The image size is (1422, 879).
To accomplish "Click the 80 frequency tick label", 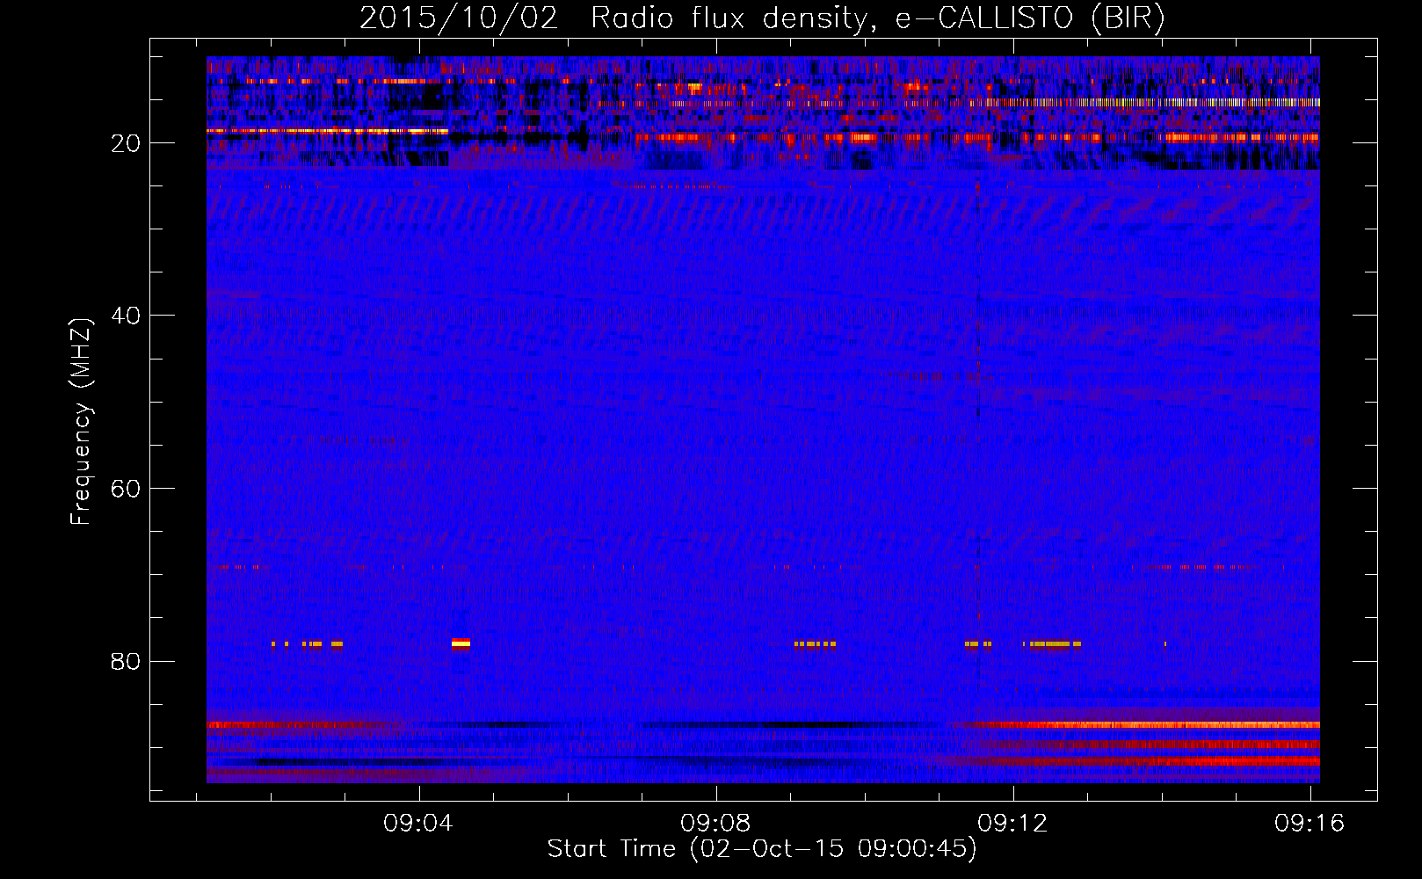I will pos(126,661).
